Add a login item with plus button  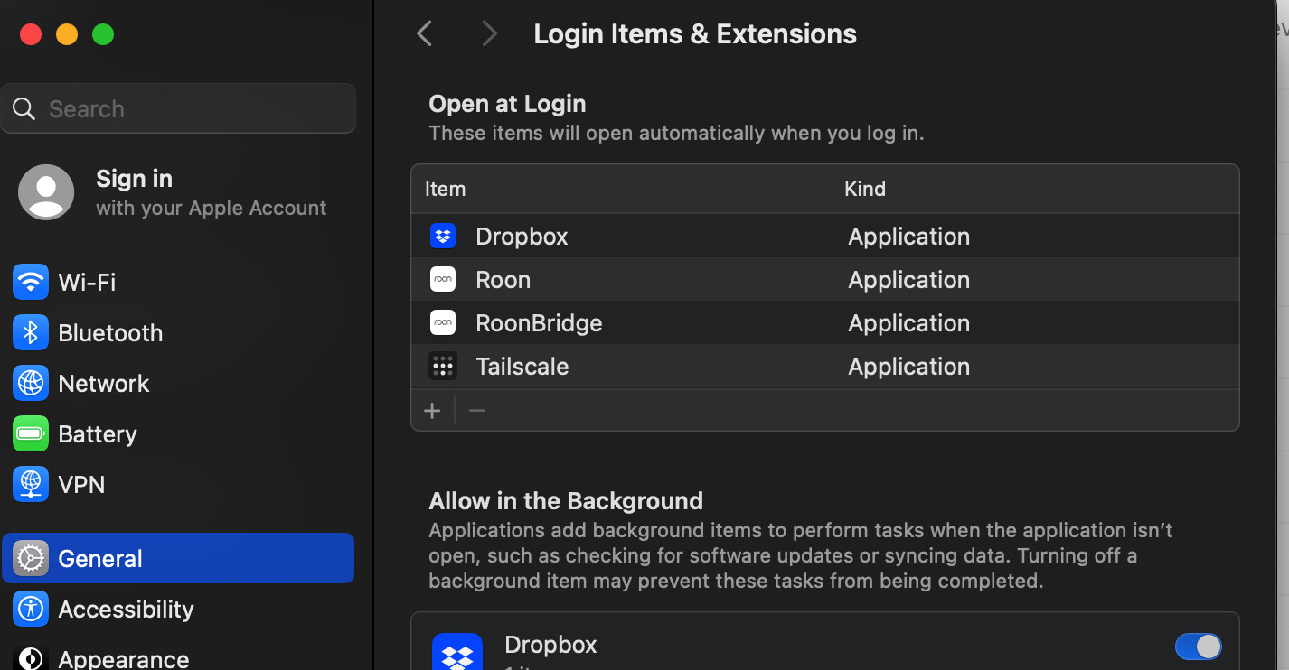432,411
